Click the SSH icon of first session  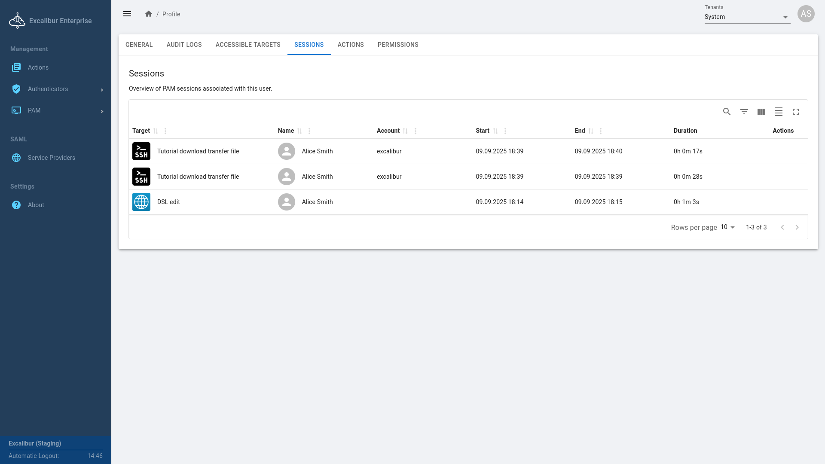[x=141, y=151]
